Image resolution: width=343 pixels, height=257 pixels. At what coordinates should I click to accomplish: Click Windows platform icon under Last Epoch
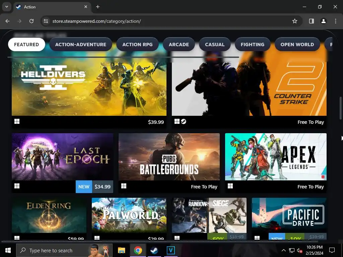17,186
